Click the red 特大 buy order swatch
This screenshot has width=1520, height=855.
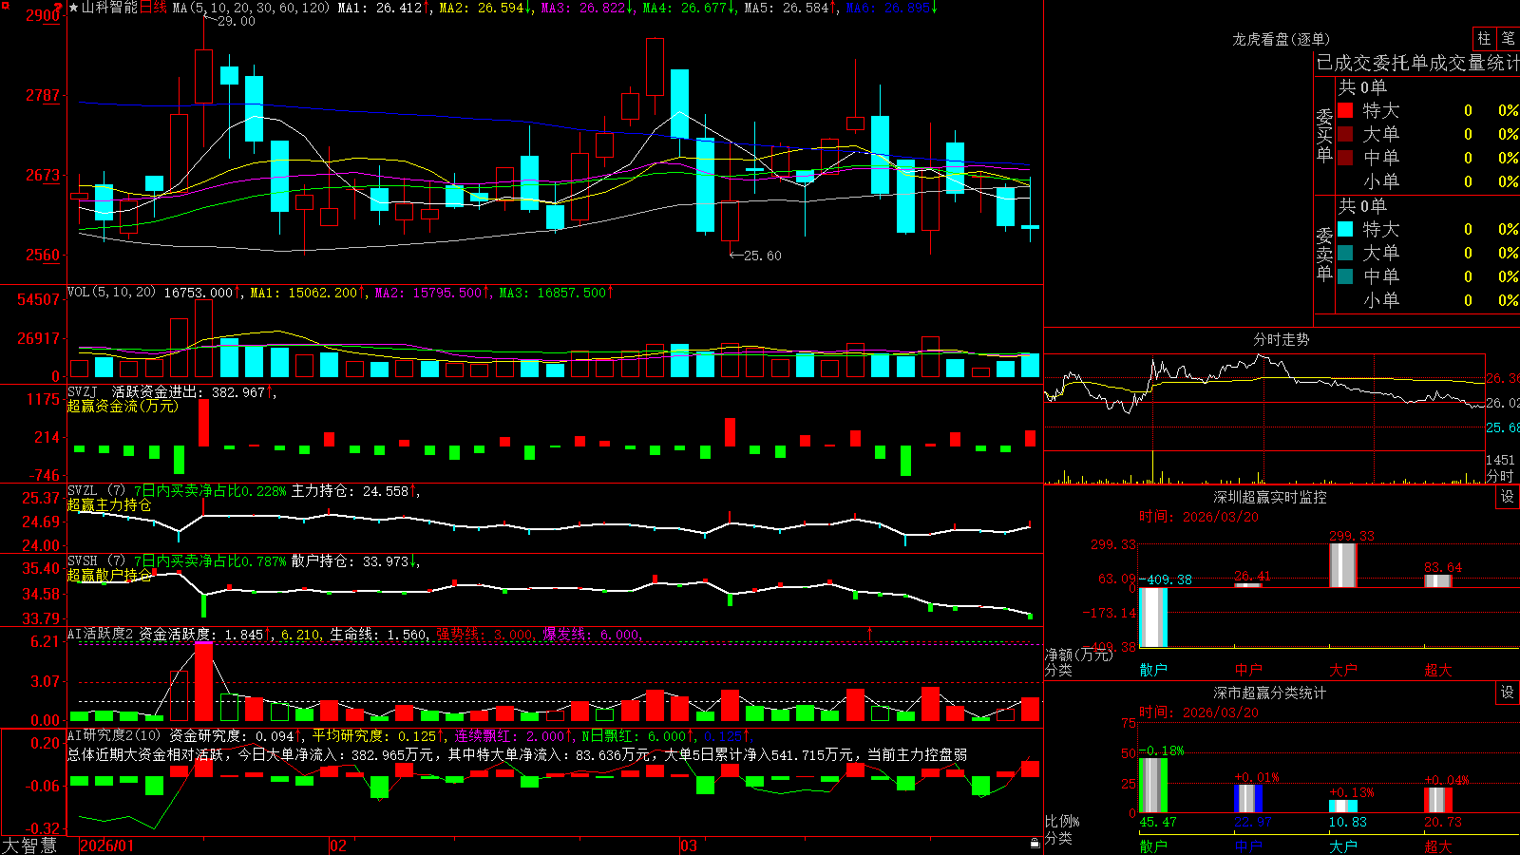[1345, 110]
